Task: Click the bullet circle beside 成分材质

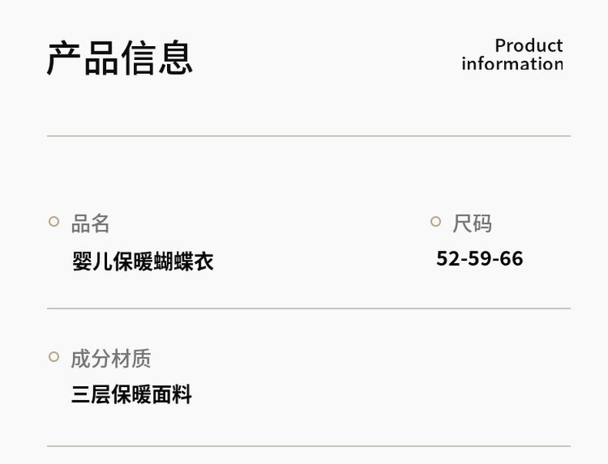Action: coord(54,356)
